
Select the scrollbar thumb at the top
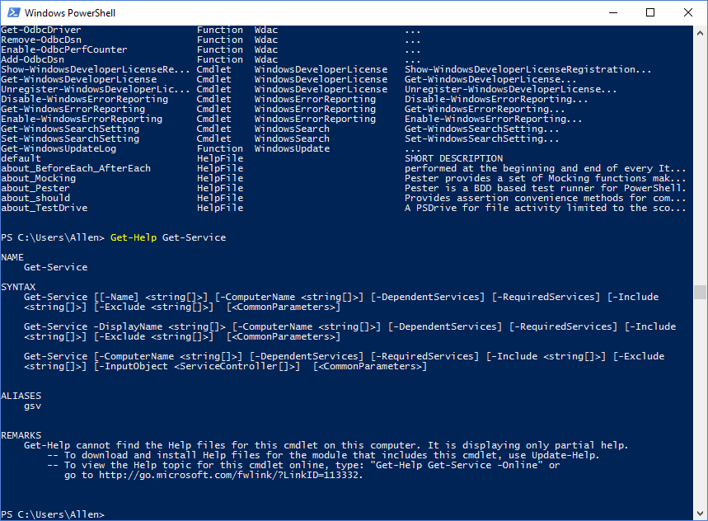tap(700, 293)
